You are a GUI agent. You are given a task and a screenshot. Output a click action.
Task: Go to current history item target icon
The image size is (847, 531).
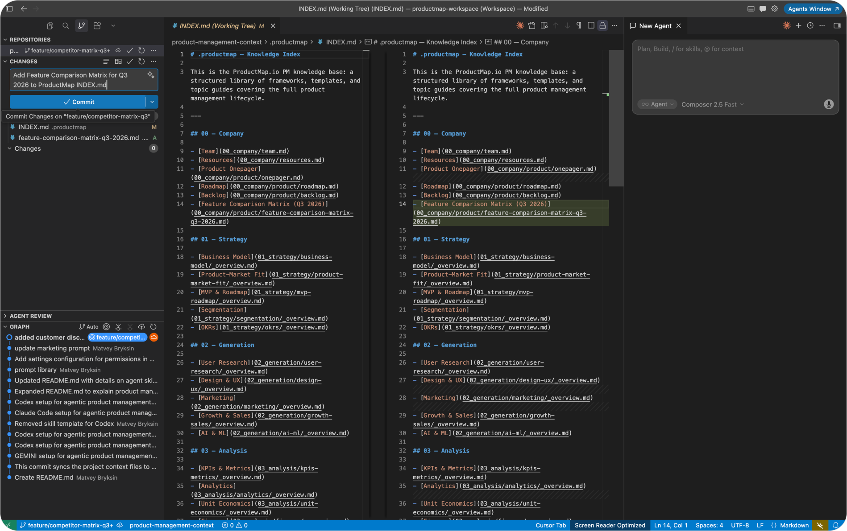[106, 327]
